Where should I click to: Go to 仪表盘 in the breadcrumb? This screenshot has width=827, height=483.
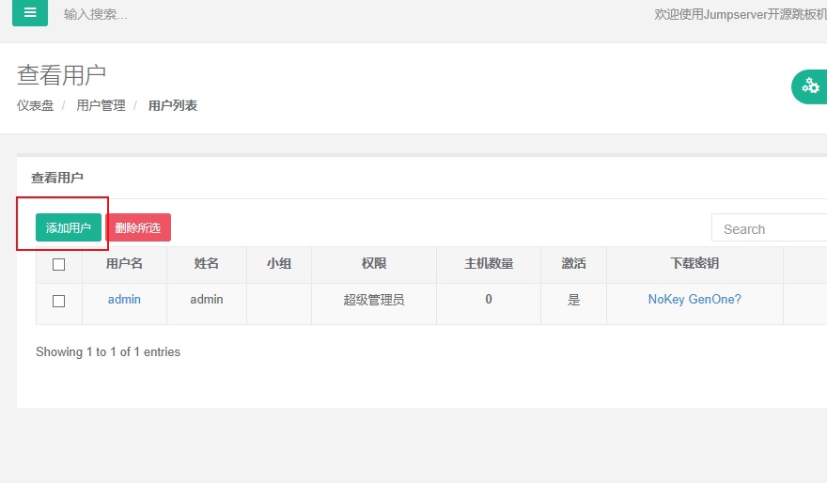(x=35, y=105)
